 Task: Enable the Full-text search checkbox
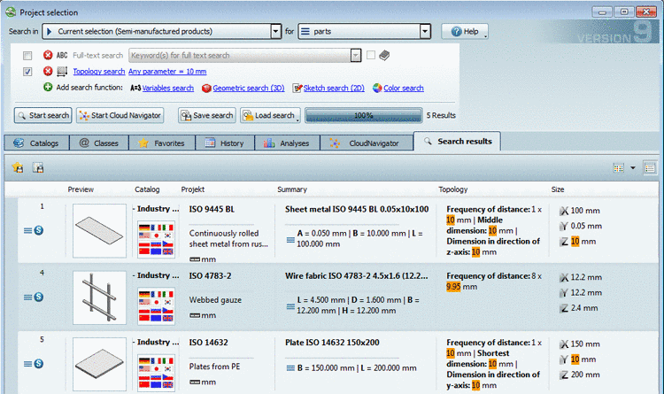point(27,56)
